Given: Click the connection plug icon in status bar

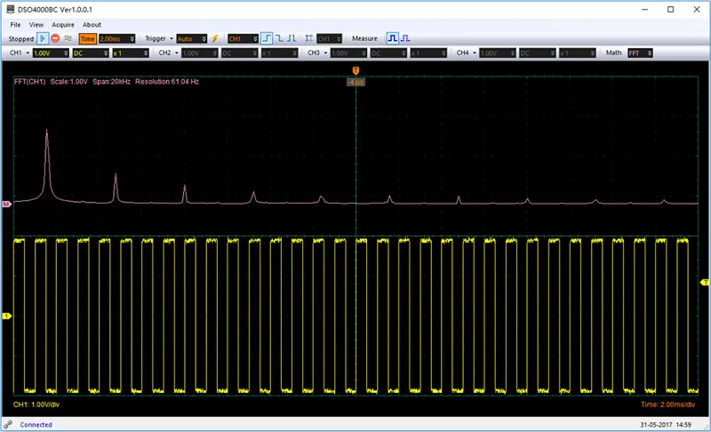Looking at the screenshot, I should coord(8,425).
